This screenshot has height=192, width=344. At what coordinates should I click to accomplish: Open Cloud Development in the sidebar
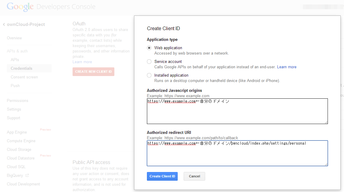pyautogui.click(x=23, y=184)
